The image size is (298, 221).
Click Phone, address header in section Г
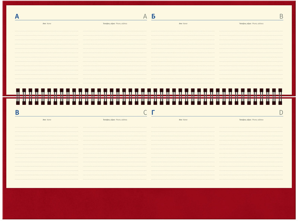click(251, 120)
